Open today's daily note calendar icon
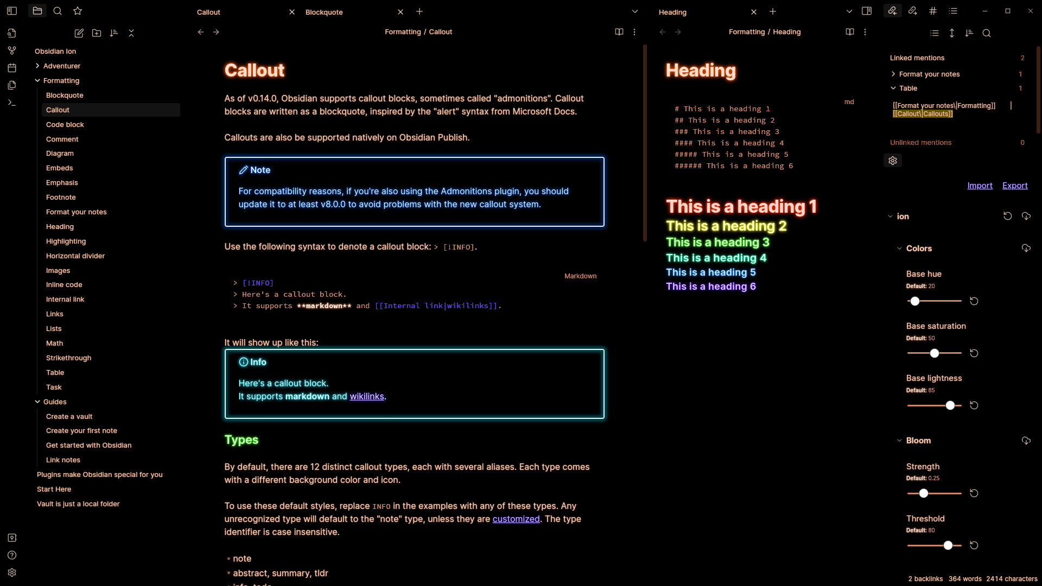1042x586 pixels. click(x=12, y=68)
